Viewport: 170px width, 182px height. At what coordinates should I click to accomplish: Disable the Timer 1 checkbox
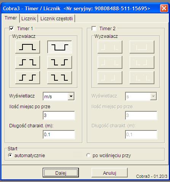point(11,28)
